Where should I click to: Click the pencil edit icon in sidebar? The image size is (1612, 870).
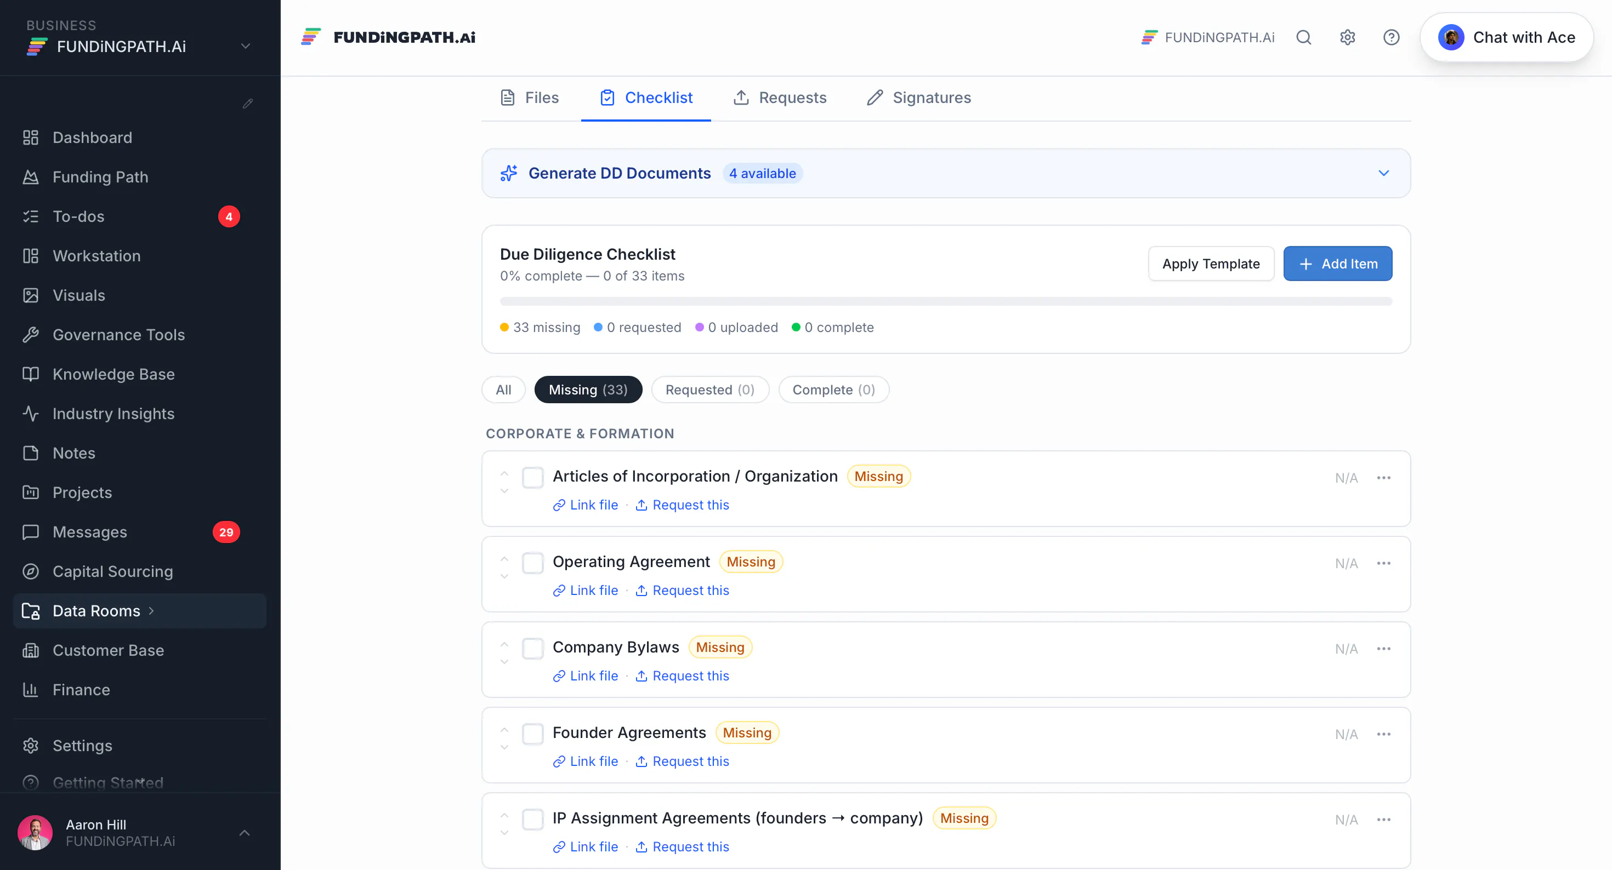coord(248,103)
